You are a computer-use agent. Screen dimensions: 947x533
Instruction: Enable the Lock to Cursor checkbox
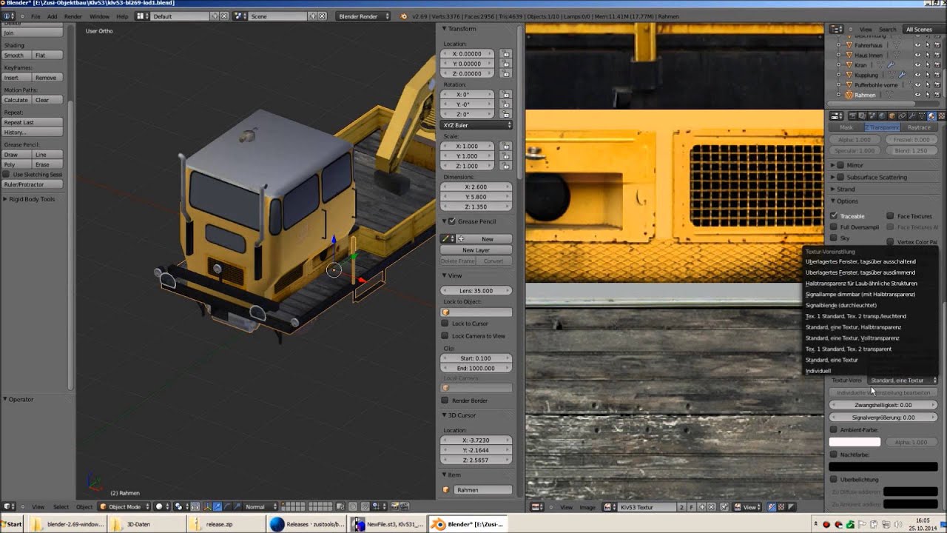tap(445, 324)
